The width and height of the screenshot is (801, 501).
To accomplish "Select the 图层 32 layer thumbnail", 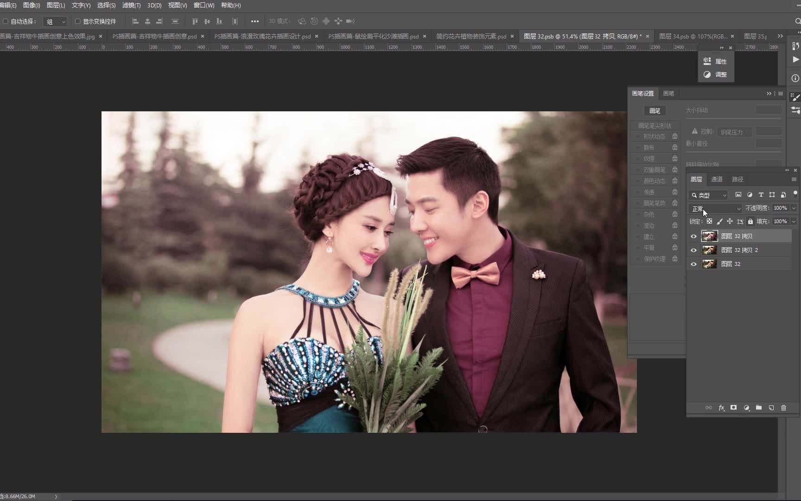I will 709,264.
